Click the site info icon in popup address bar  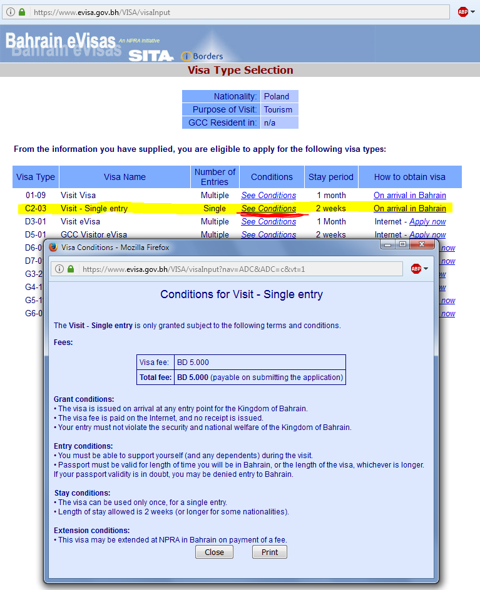(x=59, y=269)
